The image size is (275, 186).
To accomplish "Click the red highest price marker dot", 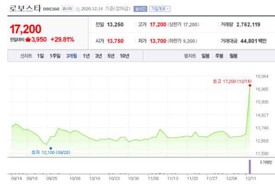I will pyautogui.click(x=250, y=85).
